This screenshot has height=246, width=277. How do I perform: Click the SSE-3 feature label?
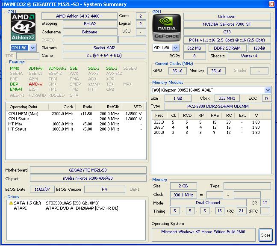[x=112, y=68]
